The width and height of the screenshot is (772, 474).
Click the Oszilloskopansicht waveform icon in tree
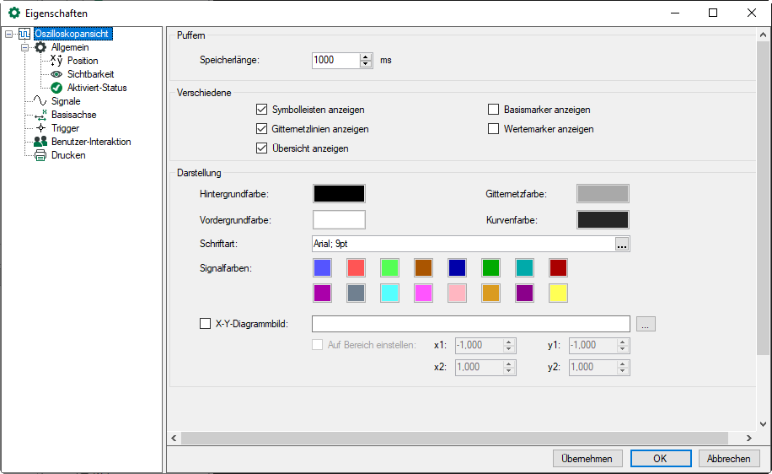24,34
